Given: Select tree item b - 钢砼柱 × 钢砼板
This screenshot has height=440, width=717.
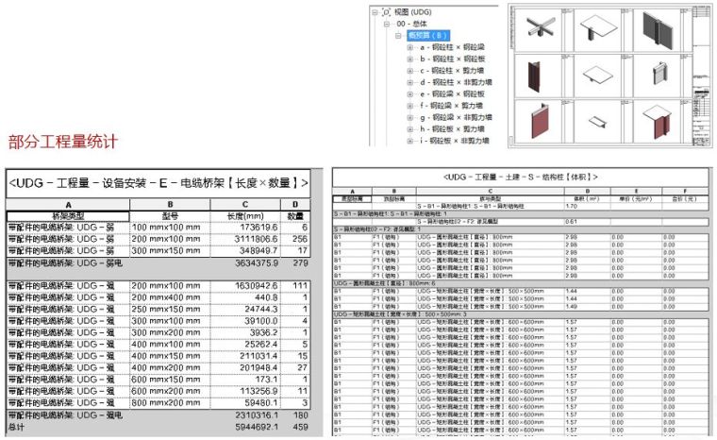Looking at the screenshot, I should tap(452, 59).
